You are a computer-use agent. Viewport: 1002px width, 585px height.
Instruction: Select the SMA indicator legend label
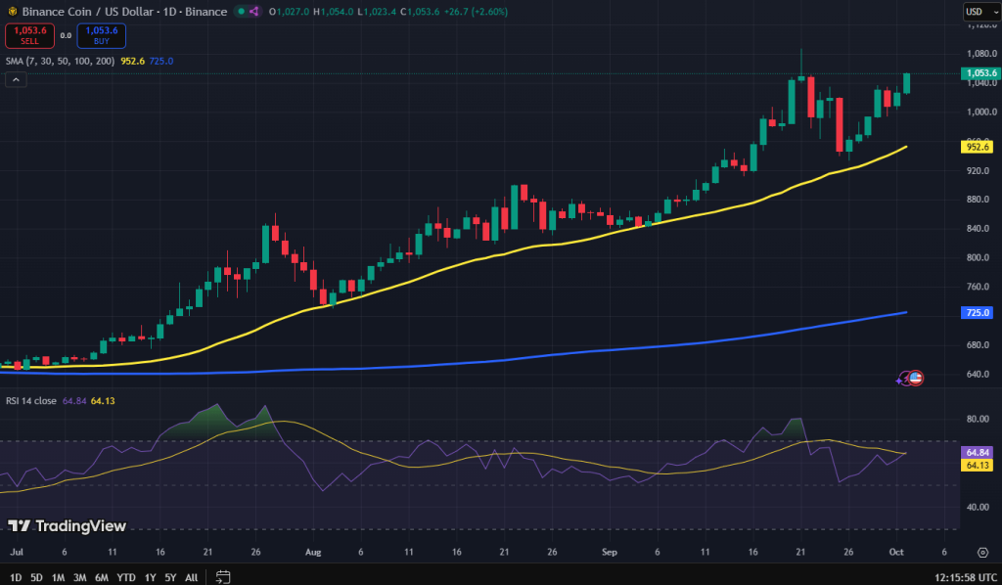pyautogui.click(x=59, y=61)
